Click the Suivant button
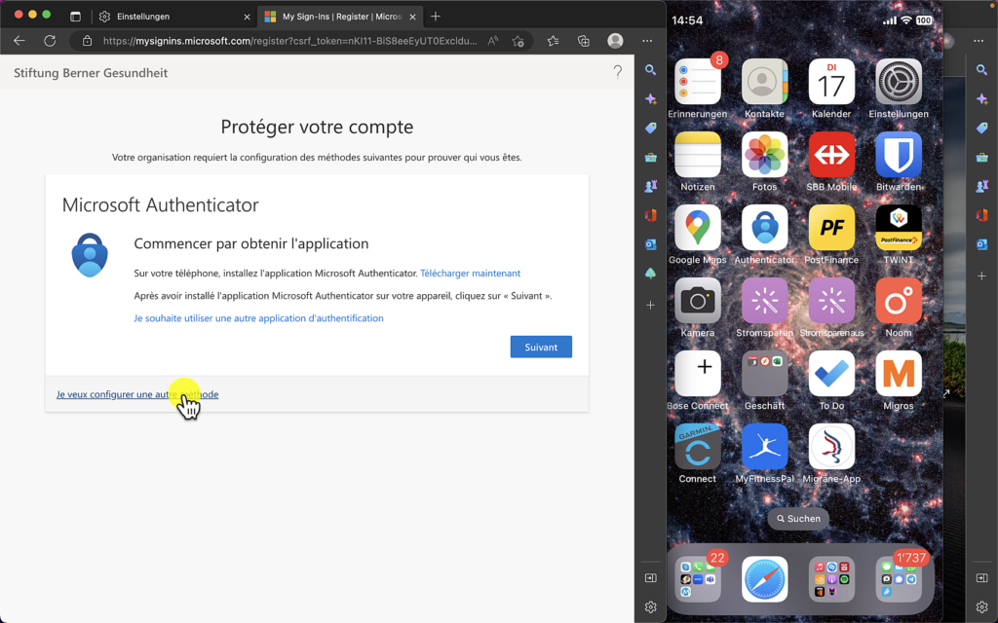The width and height of the screenshot is (998, 623). click(541, 348)
